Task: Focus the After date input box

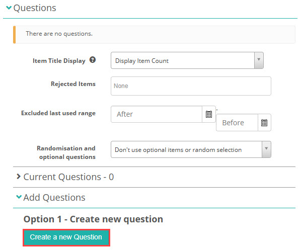Action: (156, 114)
